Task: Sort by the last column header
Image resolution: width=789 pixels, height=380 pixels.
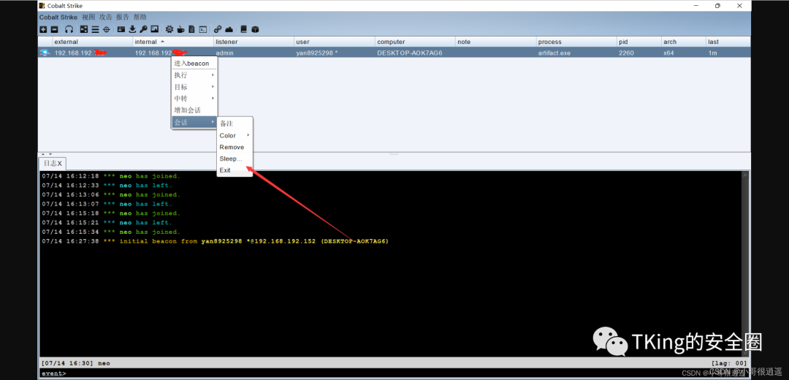Action: coord(728,42)
